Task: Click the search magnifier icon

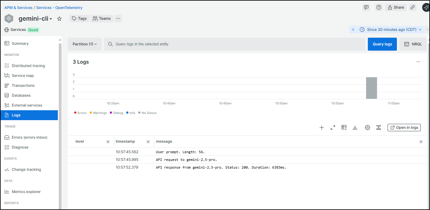Action: (110, 44)
